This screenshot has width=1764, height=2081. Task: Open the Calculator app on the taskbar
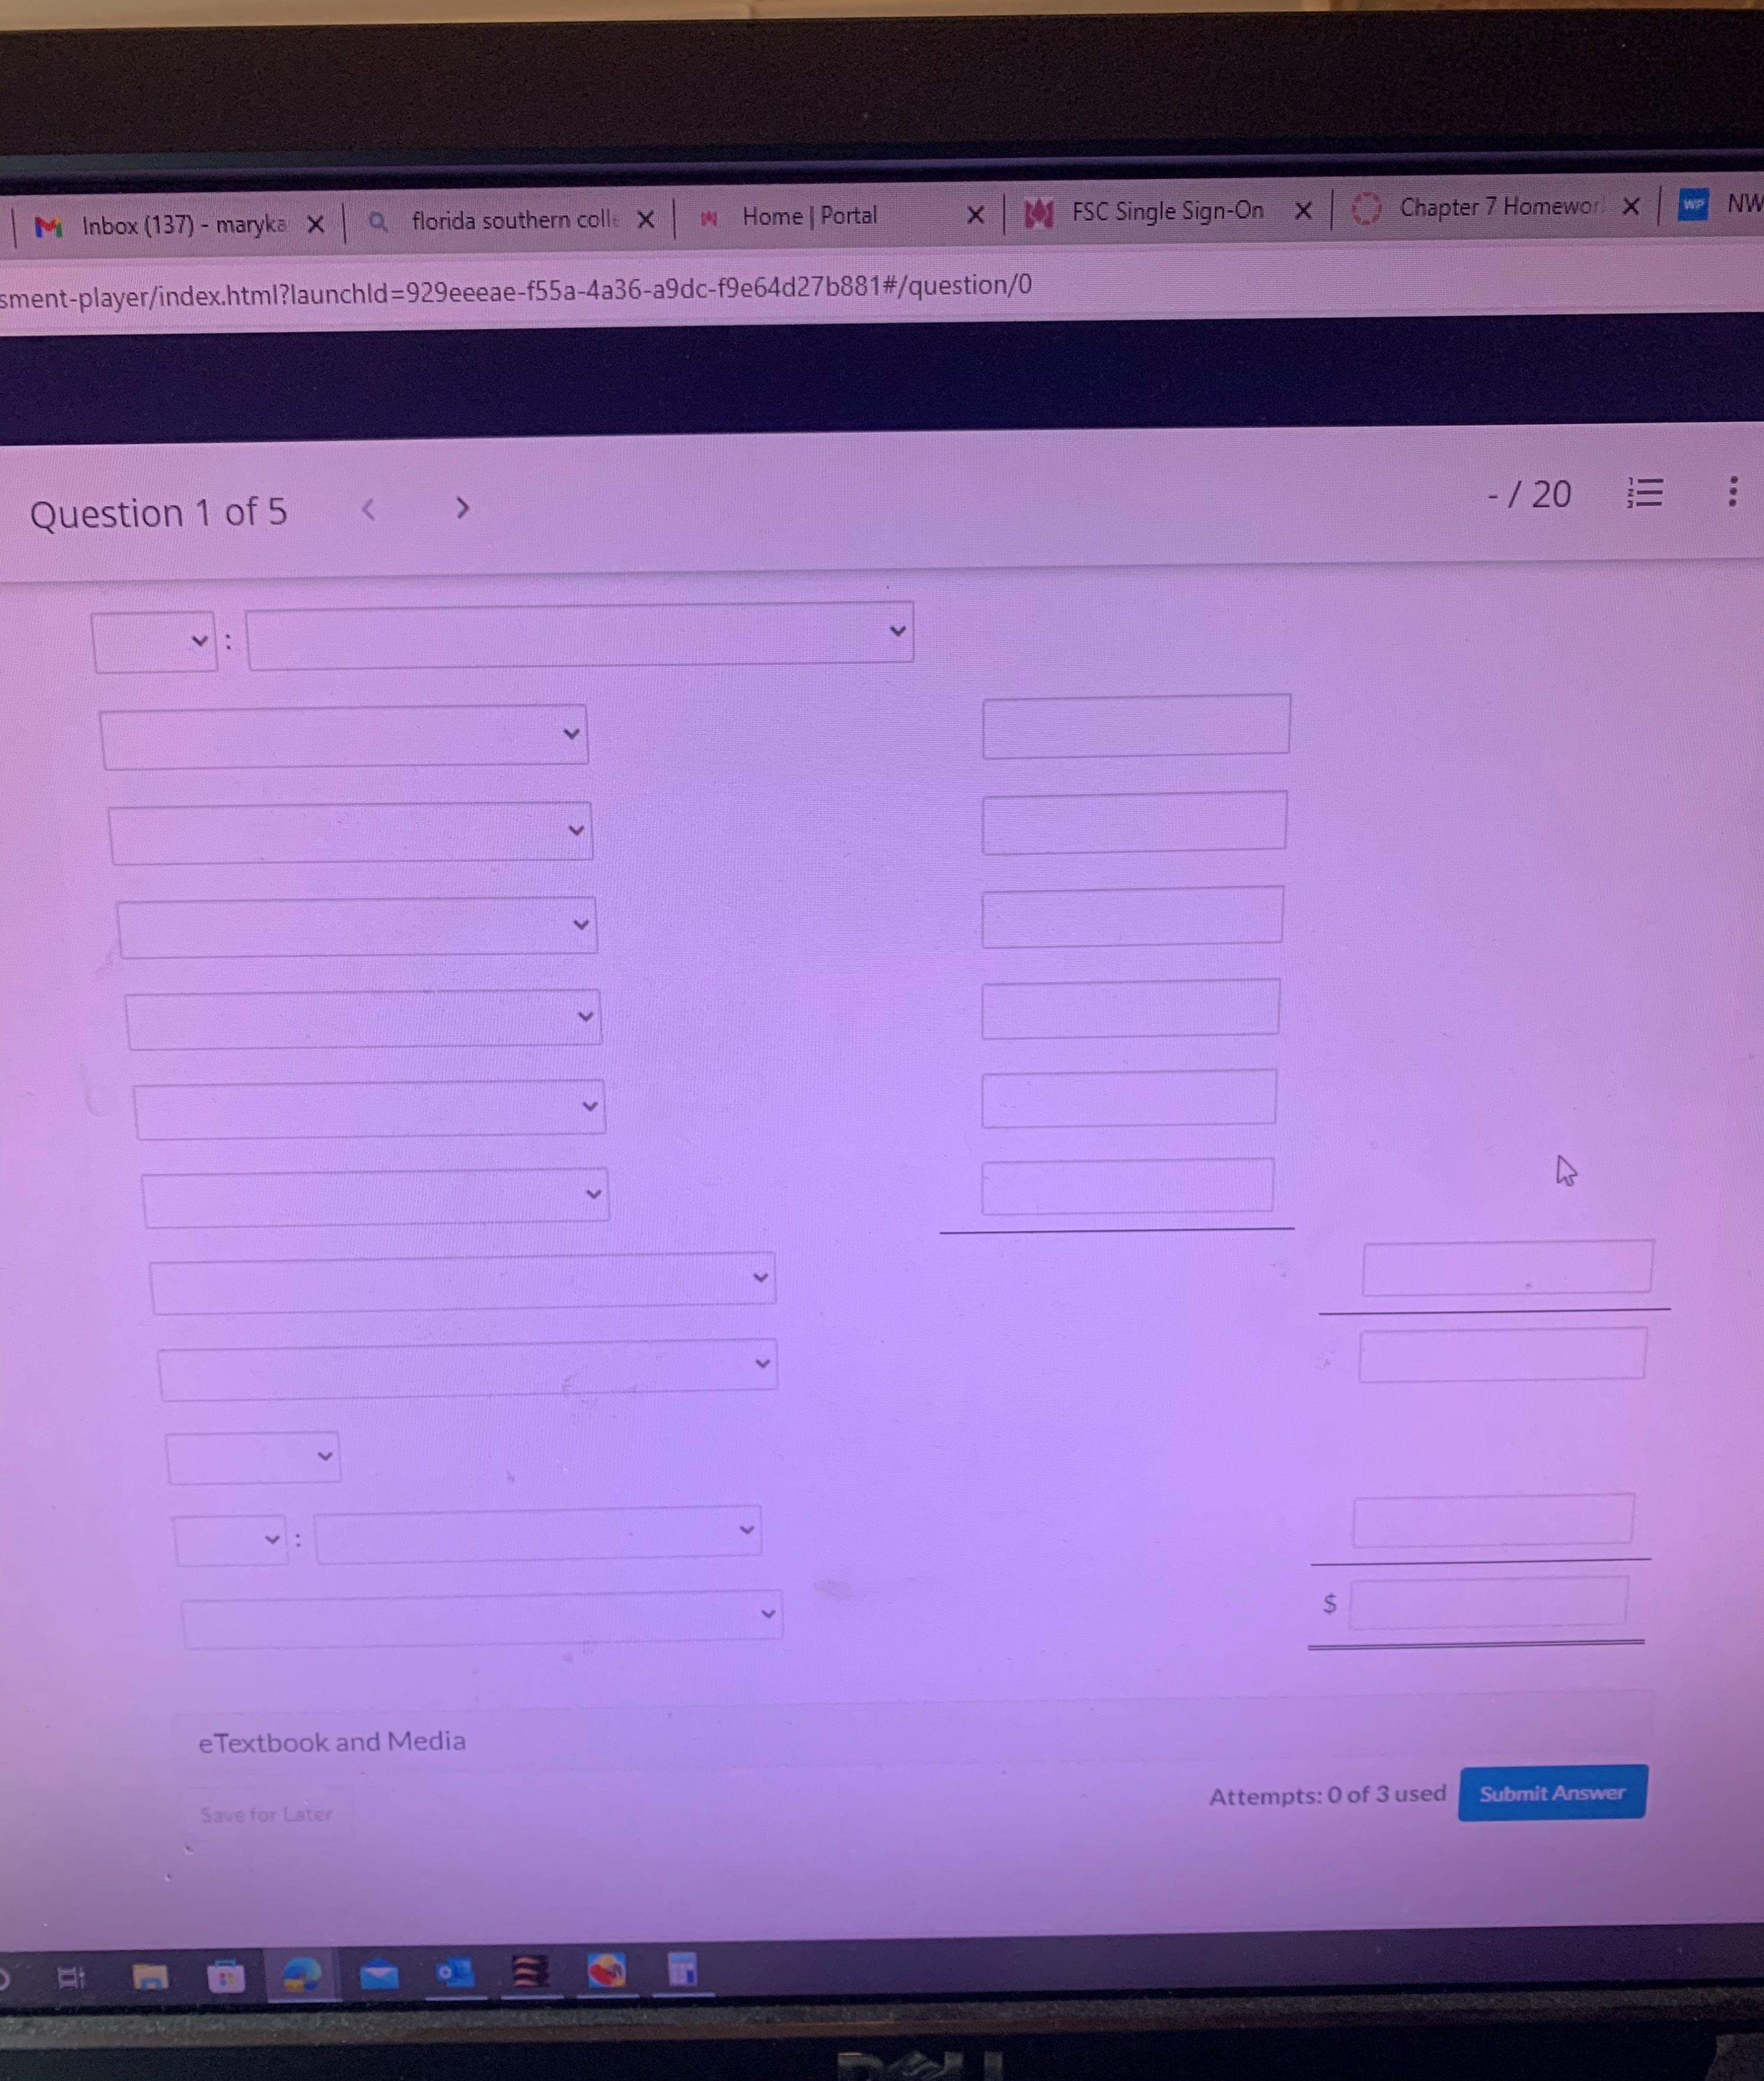(682, 1970)
